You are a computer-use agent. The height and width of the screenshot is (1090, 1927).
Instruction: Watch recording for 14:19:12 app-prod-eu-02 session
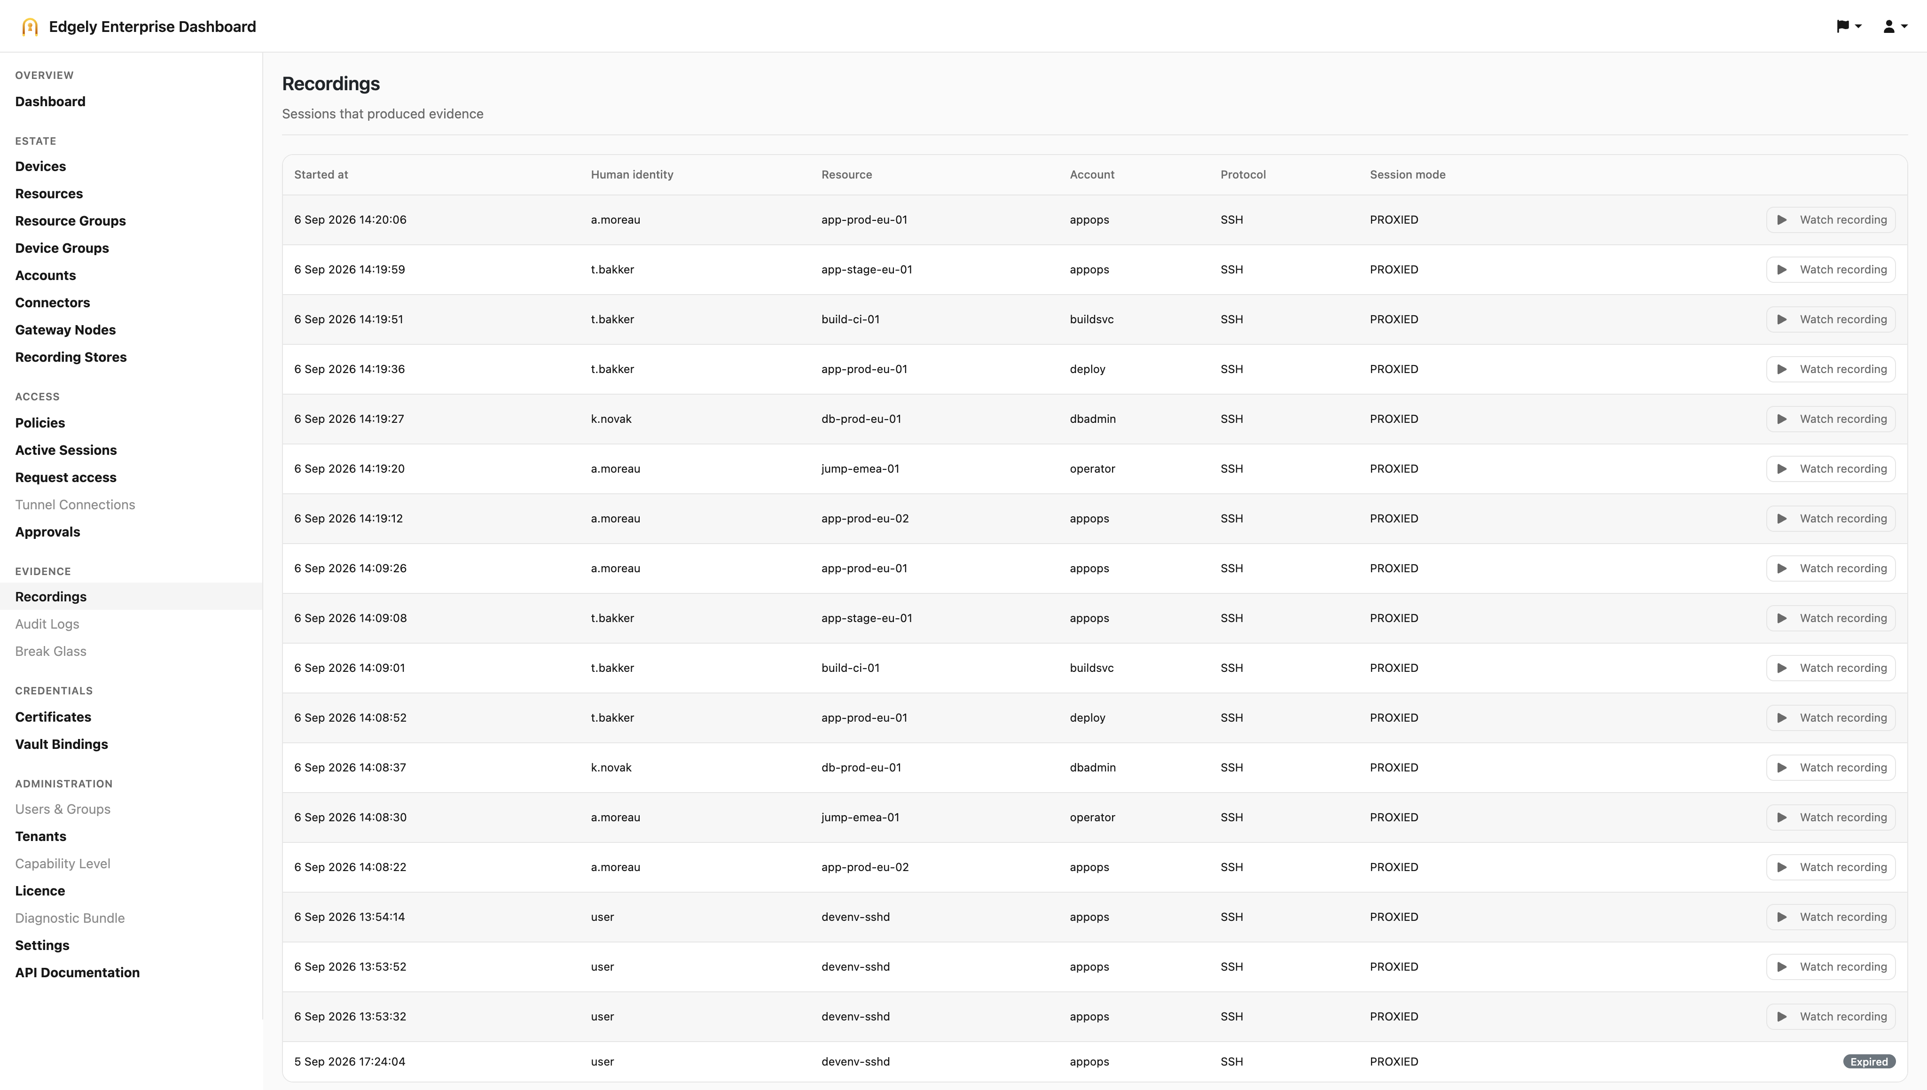[1830, 519]
